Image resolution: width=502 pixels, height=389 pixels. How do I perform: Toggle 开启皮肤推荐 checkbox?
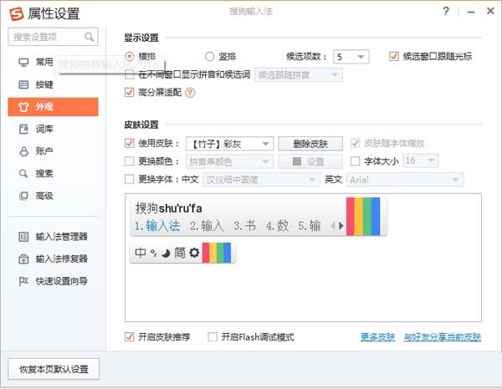[130, 337]
